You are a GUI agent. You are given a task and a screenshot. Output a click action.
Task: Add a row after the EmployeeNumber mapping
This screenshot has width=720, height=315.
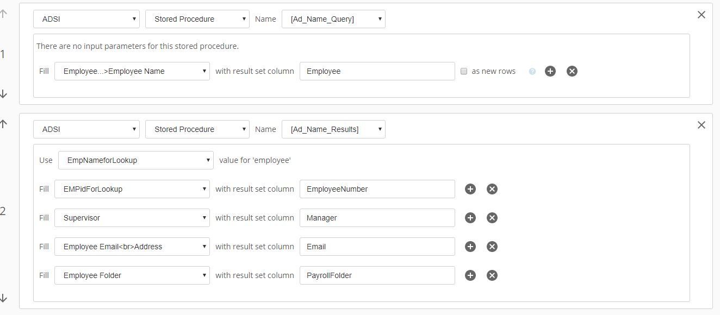click(x=470, y=189)
